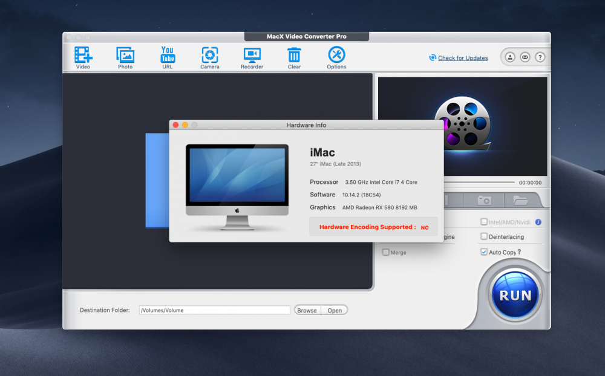The image size is (605, 376).
Task: Uncheck the Auto Copy checkbox
Action: 484,252
